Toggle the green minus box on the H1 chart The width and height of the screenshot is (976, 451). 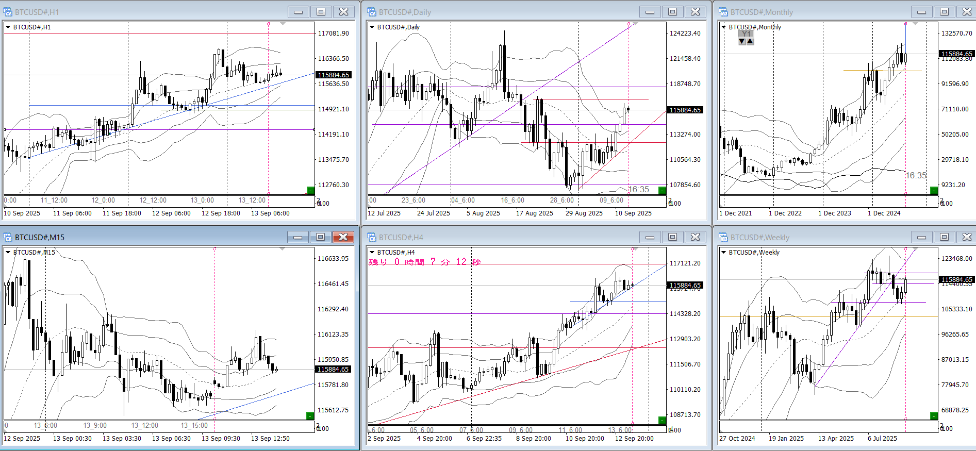(x=310, y=190)
